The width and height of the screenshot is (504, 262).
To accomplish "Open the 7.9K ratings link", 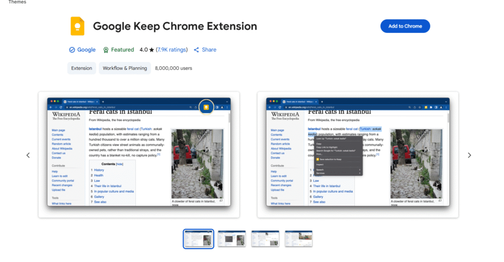I will pos(172,50).
